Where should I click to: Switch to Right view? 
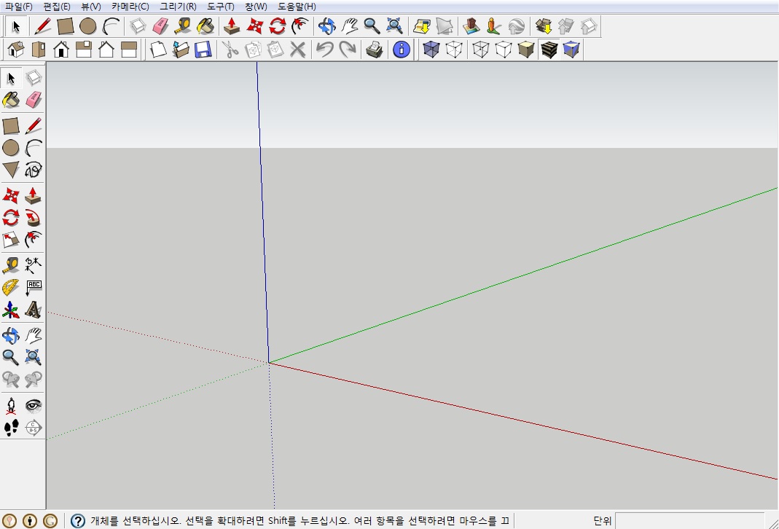click(x=84, y=49)
